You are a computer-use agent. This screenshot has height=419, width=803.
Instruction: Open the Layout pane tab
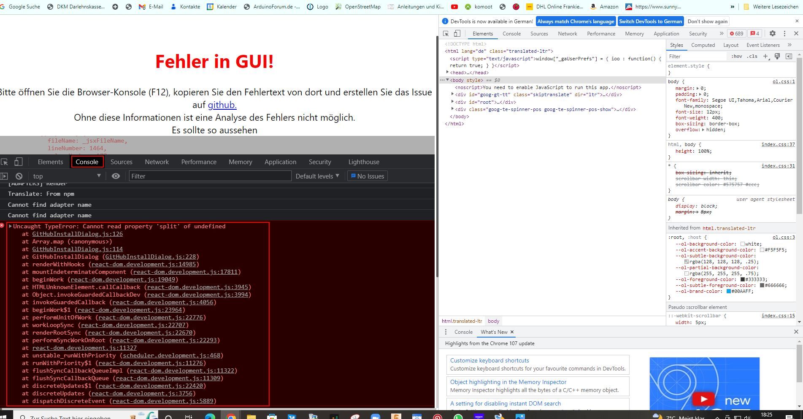(730, 45)
